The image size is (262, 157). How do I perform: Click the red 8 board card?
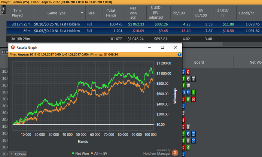(x=194, y=99)
